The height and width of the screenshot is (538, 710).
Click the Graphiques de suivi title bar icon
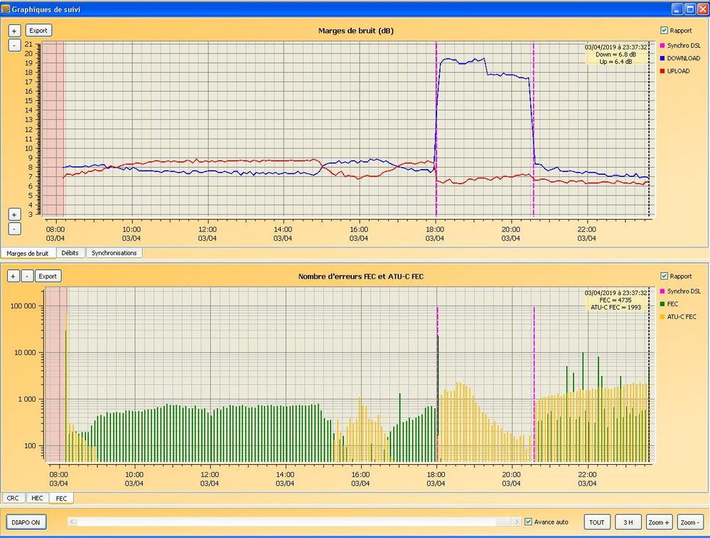coord(6,9)
